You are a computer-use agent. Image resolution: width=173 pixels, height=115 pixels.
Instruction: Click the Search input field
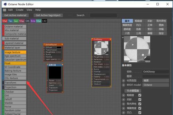point(103,15)
